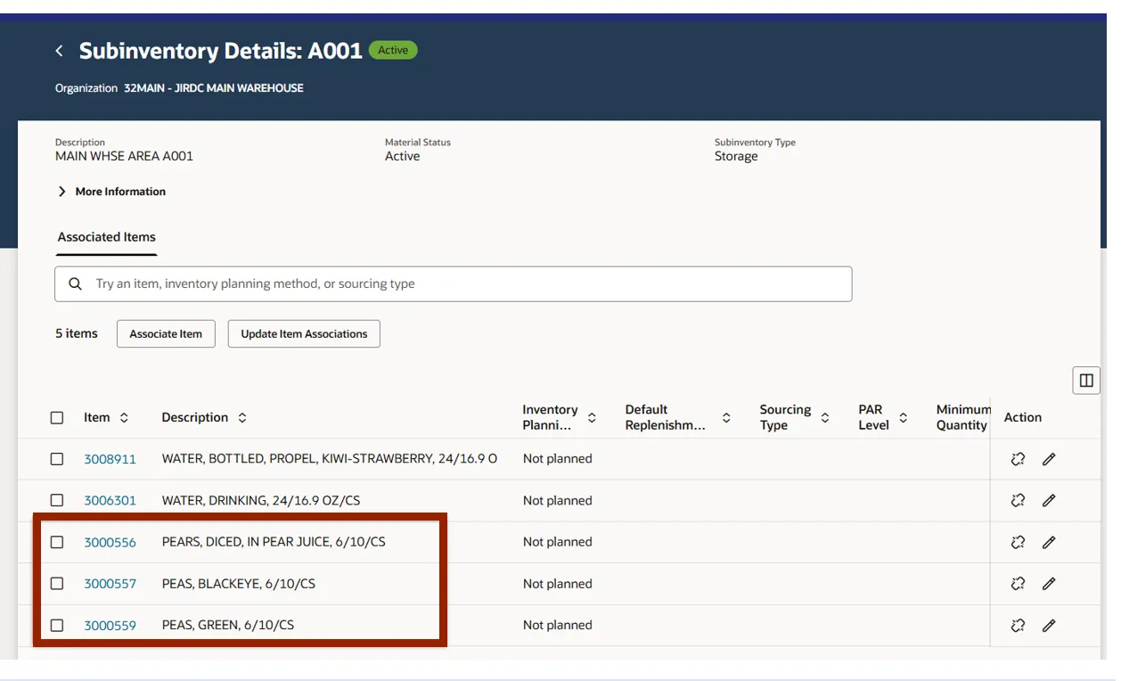Click the disassociate icon for item 3006301

[1018, 501]
